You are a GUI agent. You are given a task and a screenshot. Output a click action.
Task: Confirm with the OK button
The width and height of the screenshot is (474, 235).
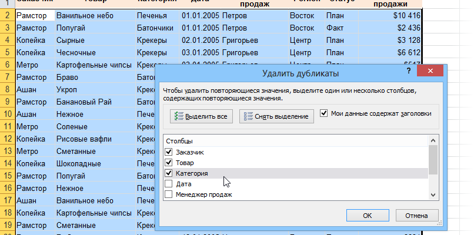367,216
